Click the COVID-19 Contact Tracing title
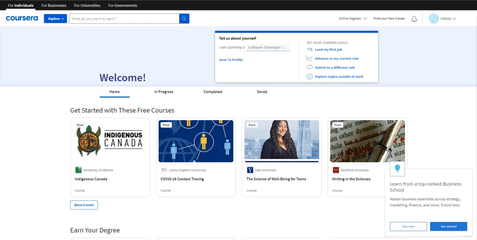 [x=182, y=179]
